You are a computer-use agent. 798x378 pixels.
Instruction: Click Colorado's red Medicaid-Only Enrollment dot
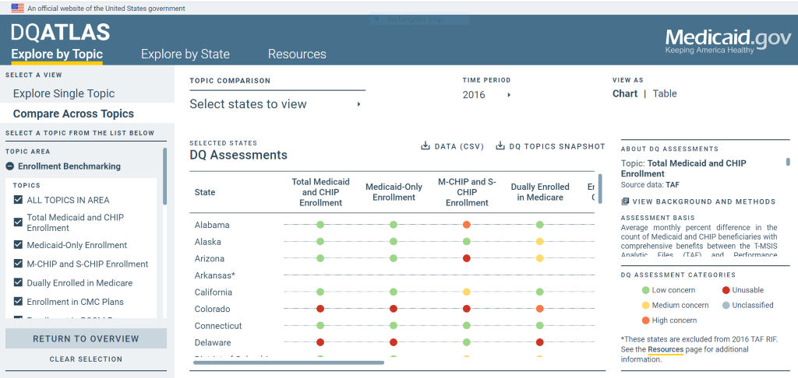coord(394,309)
